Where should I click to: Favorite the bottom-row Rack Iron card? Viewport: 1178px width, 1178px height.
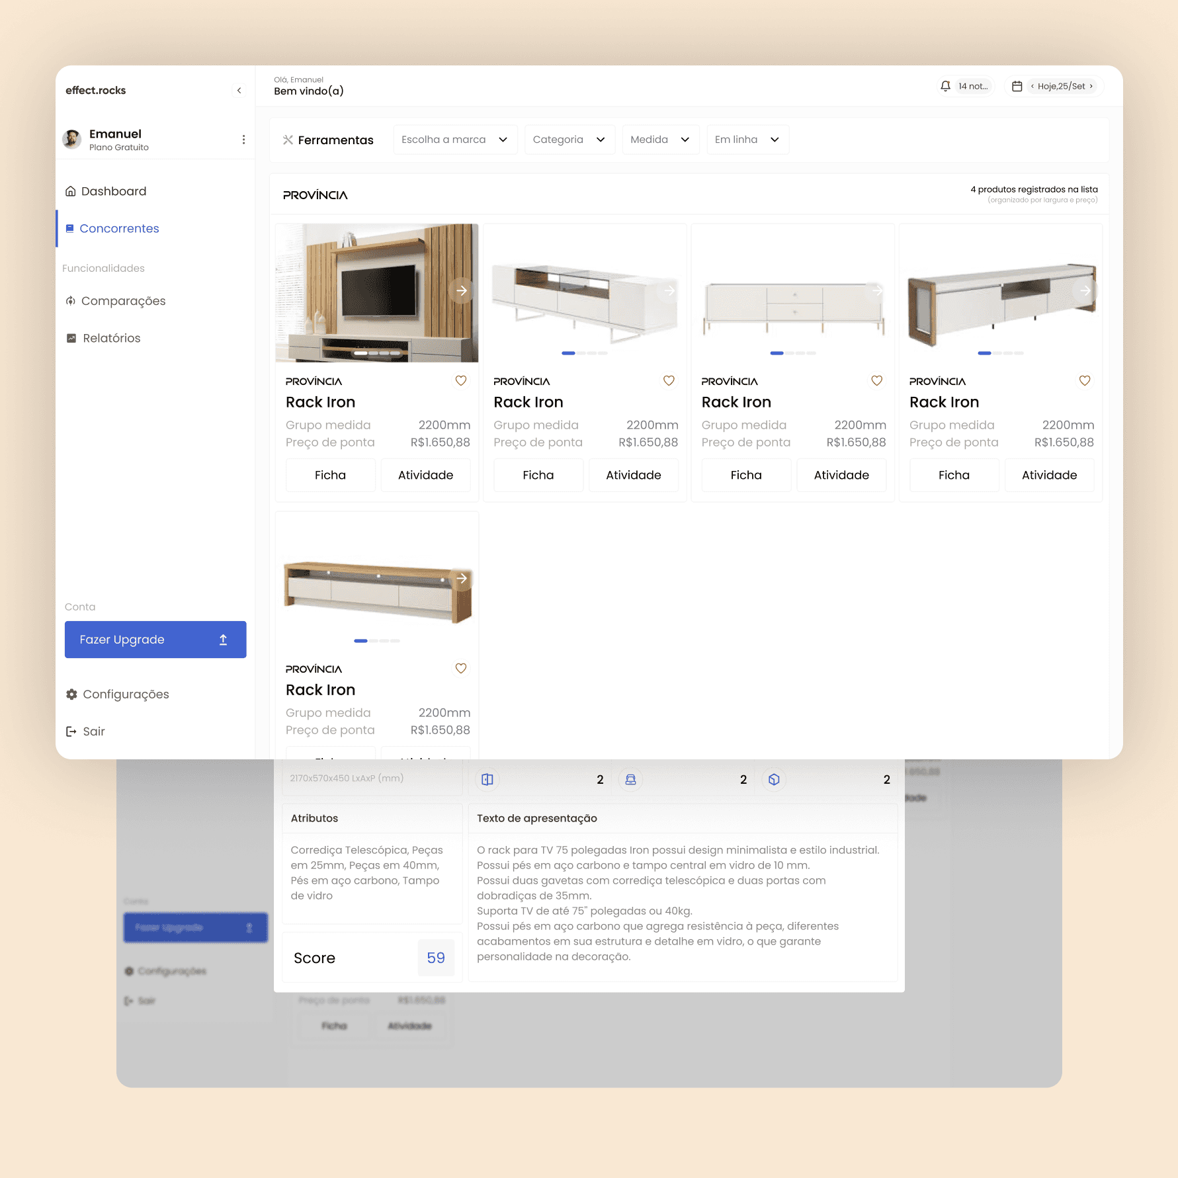coord(461,668)
